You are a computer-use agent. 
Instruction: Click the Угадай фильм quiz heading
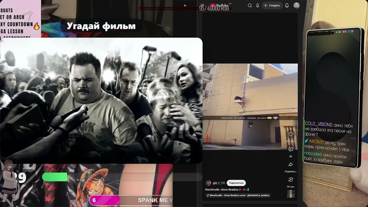pos(101,26)
